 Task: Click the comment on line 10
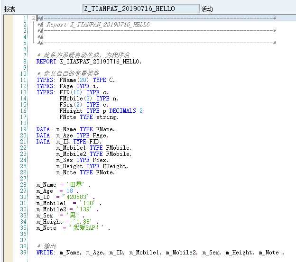click(x=68, y=73)
